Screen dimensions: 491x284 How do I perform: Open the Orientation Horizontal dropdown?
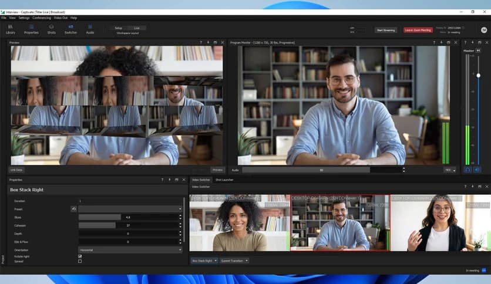tap(130, 250)
